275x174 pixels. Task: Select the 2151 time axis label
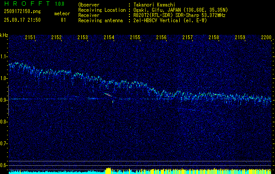point(30,38)
